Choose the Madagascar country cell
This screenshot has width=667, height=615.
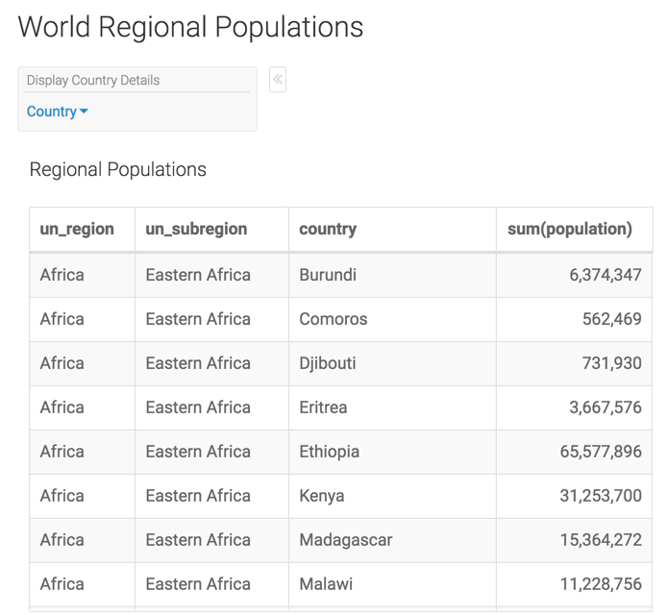coord(346,540)
